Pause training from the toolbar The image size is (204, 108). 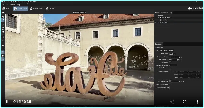tap(21, 8)
